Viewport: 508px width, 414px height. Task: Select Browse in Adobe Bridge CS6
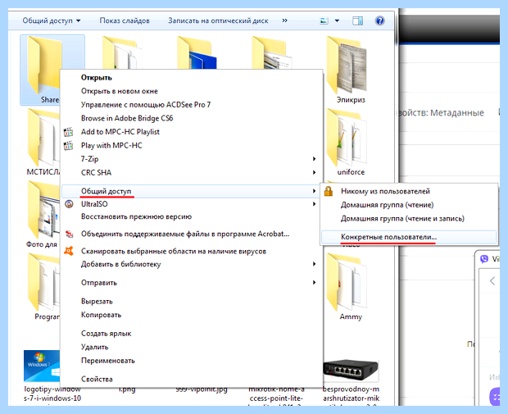(127, 118)
